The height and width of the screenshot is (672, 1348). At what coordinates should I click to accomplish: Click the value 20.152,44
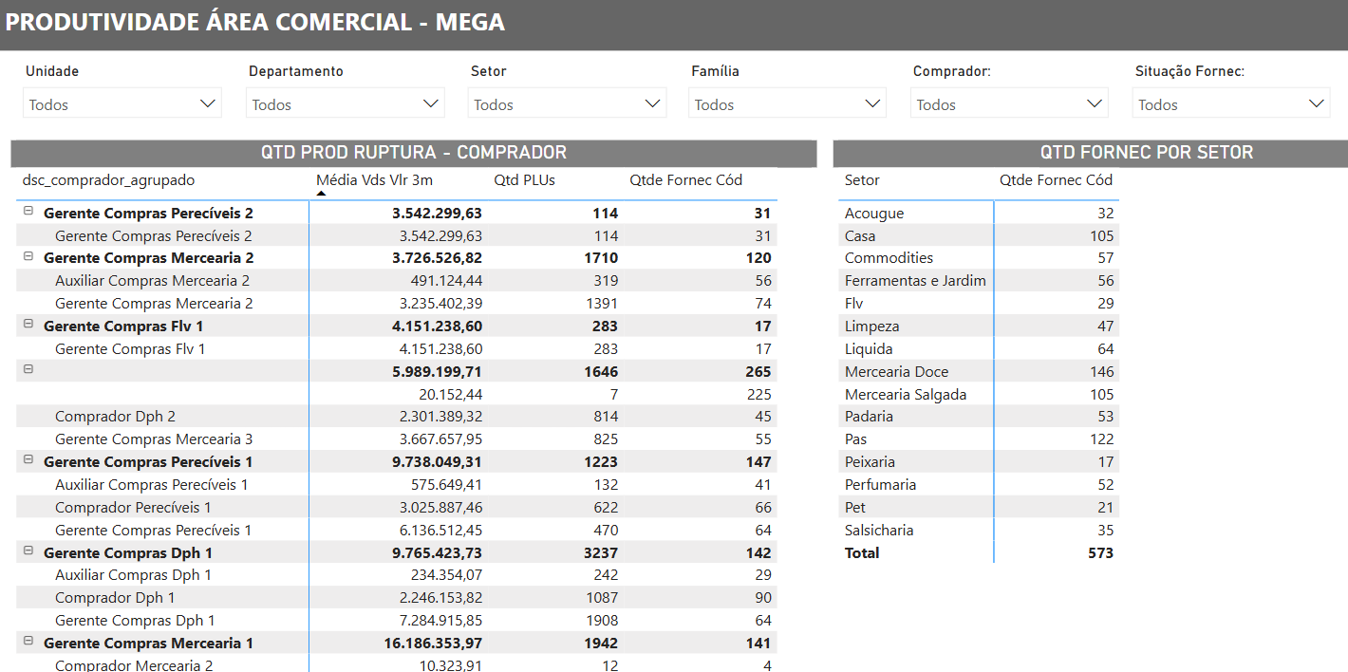tap(450, 394)
